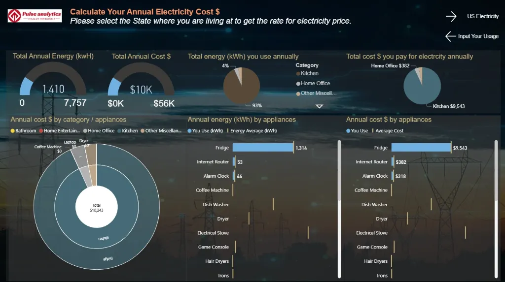The height and width of the screenshot is (282, 505).
Task: Click the left arrow beside Input Your Usage
Action: point(450,36)
